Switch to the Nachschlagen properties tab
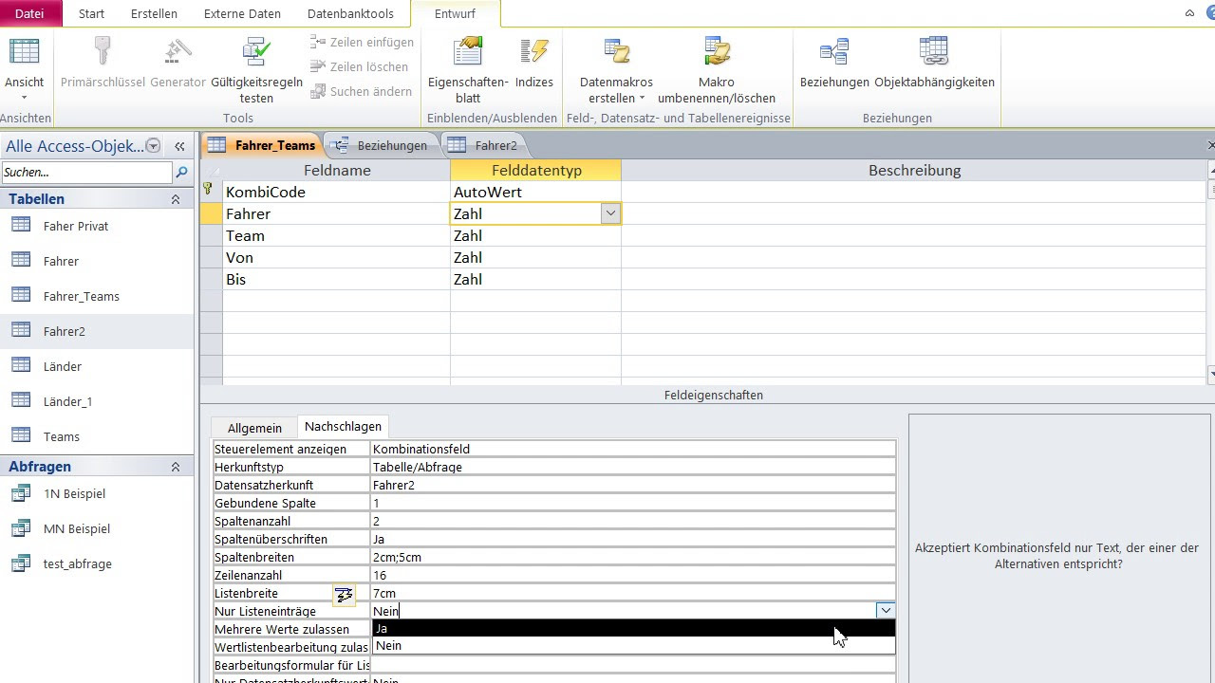Image resolution: width=1215 pixels, height=683 pixels. point(343,427)
